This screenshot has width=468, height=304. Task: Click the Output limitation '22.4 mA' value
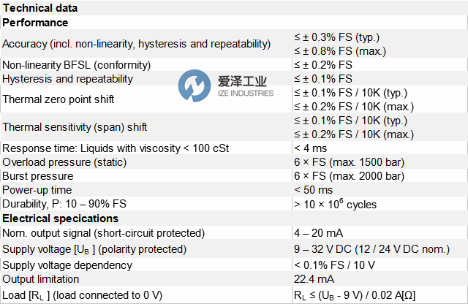pyautogui.click(x=314, y=279)
